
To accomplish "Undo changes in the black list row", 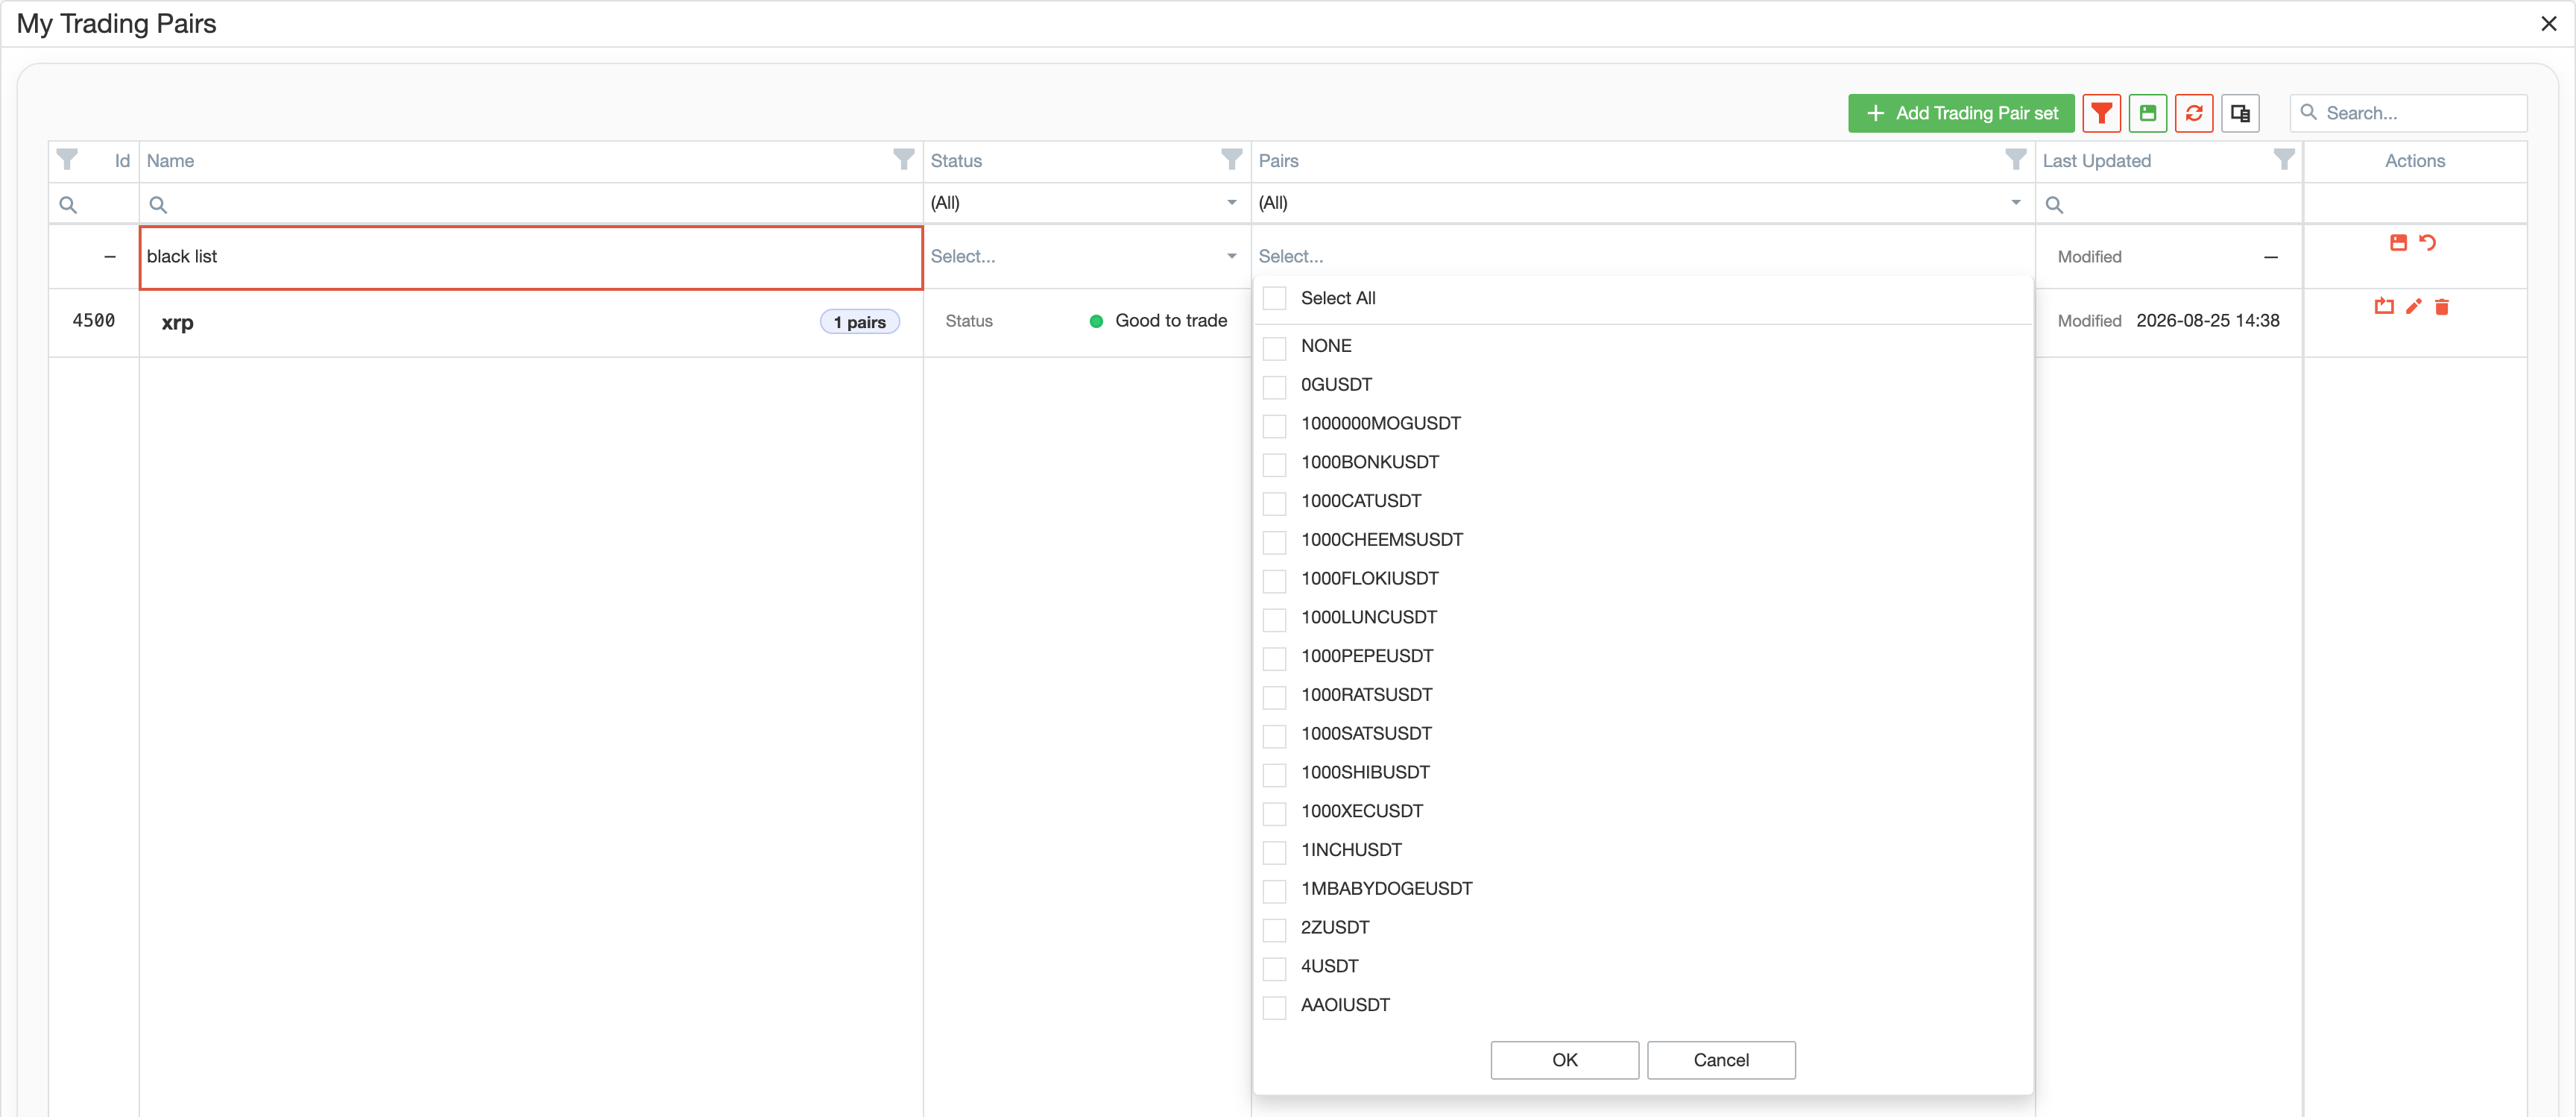I will (x=2427, y=242).
